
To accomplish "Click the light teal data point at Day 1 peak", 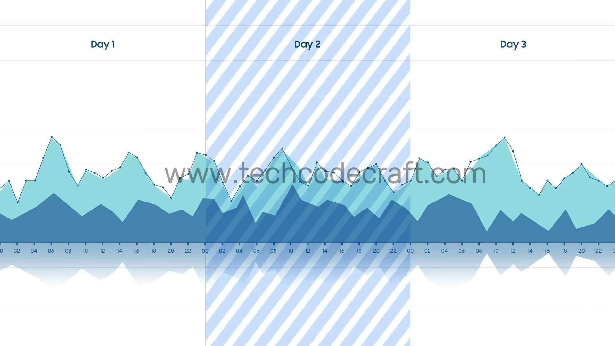I will pyautogui.click(x=51, y=137).
